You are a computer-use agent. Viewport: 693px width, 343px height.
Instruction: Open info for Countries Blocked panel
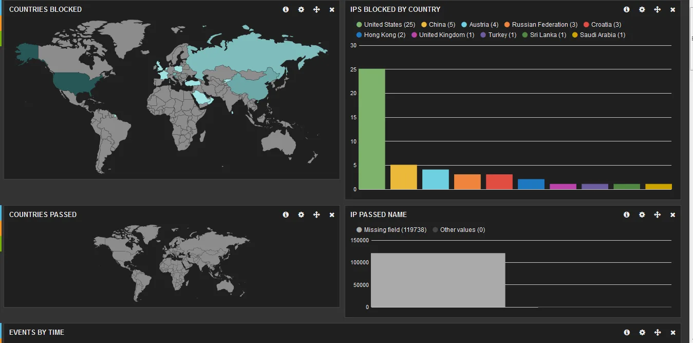[286, 10]
